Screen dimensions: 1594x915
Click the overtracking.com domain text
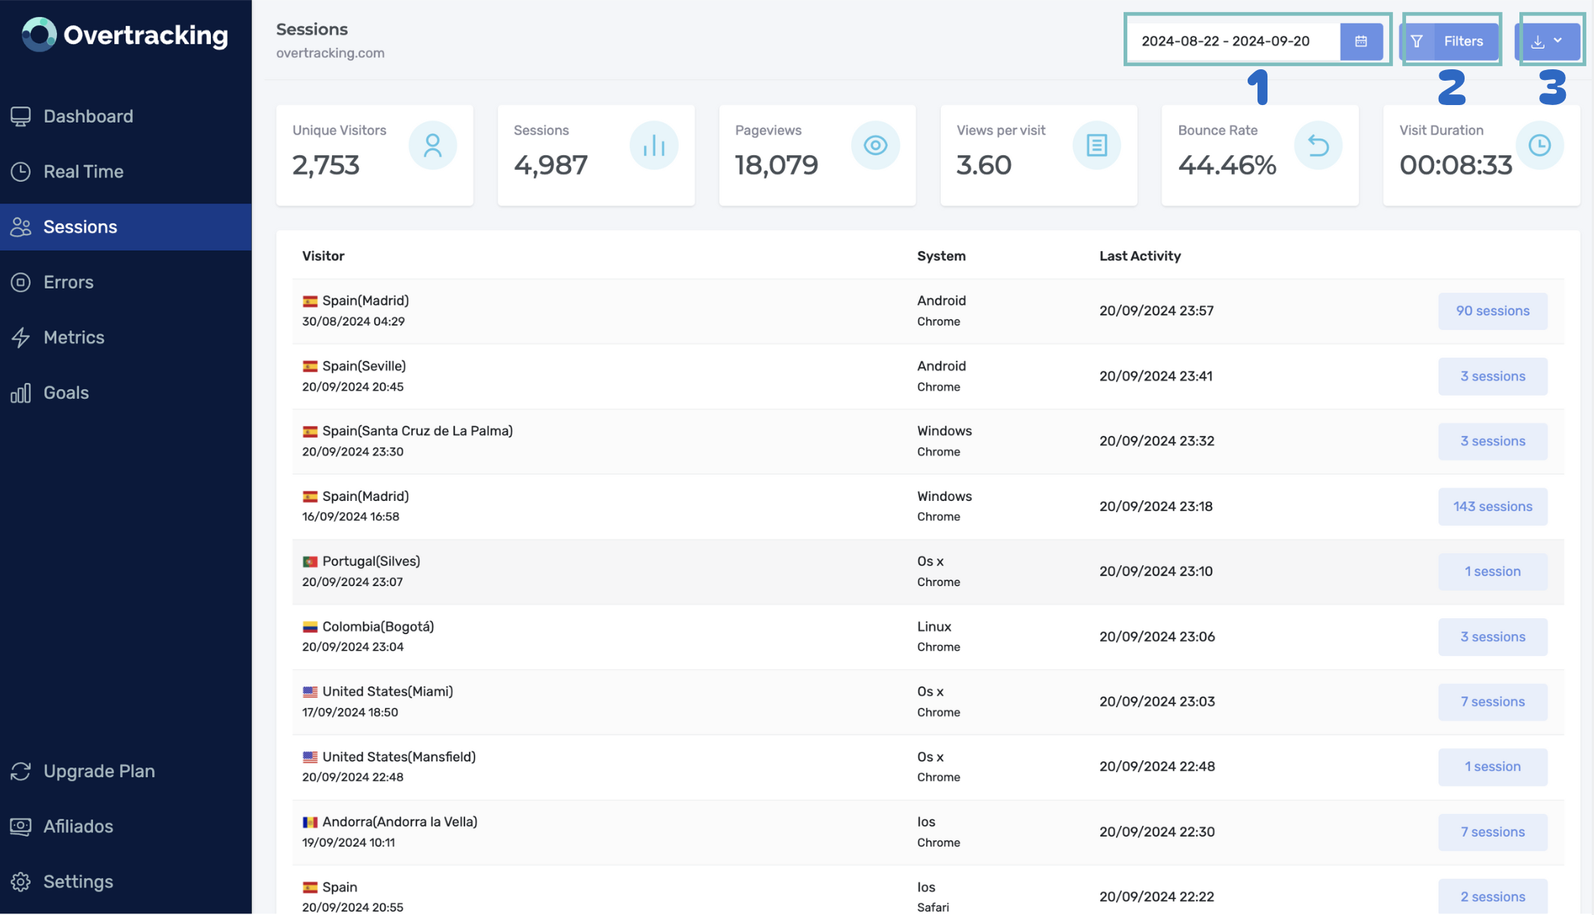(330, 53)
